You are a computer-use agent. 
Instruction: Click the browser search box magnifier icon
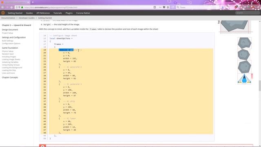pyautogui.click(x=178, y=7)
